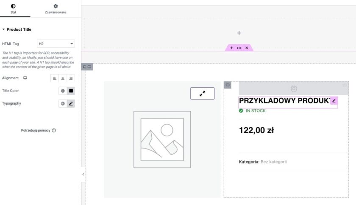Screen dimensions: 356x205
Task: Add a new section with plus icon on handle
Action: [x=231, y=48]
